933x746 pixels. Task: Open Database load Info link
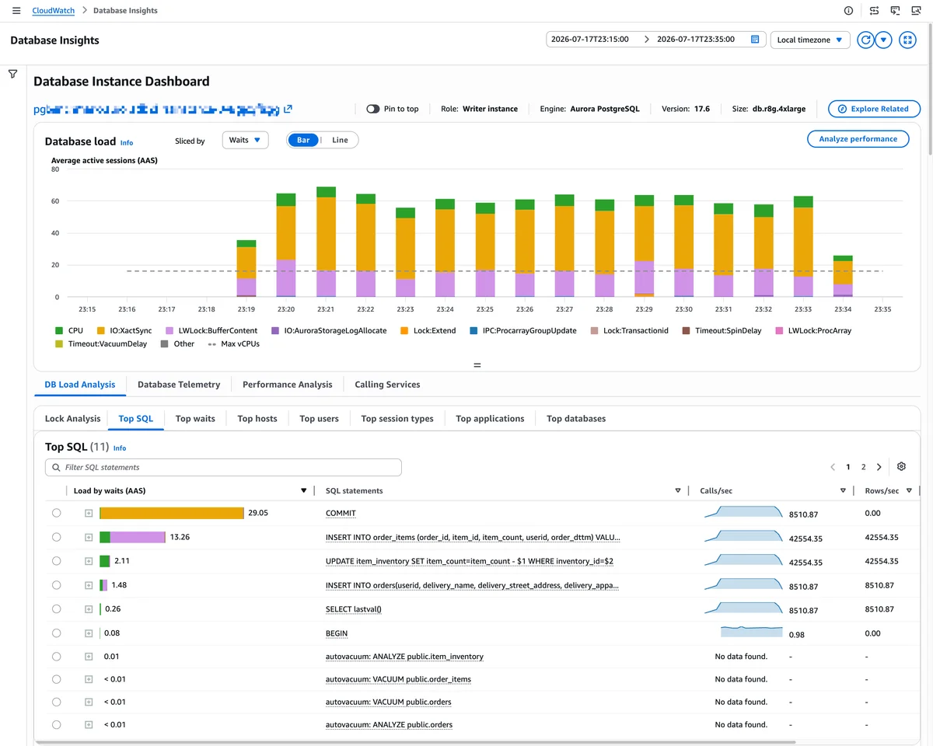tap(127, 143)
